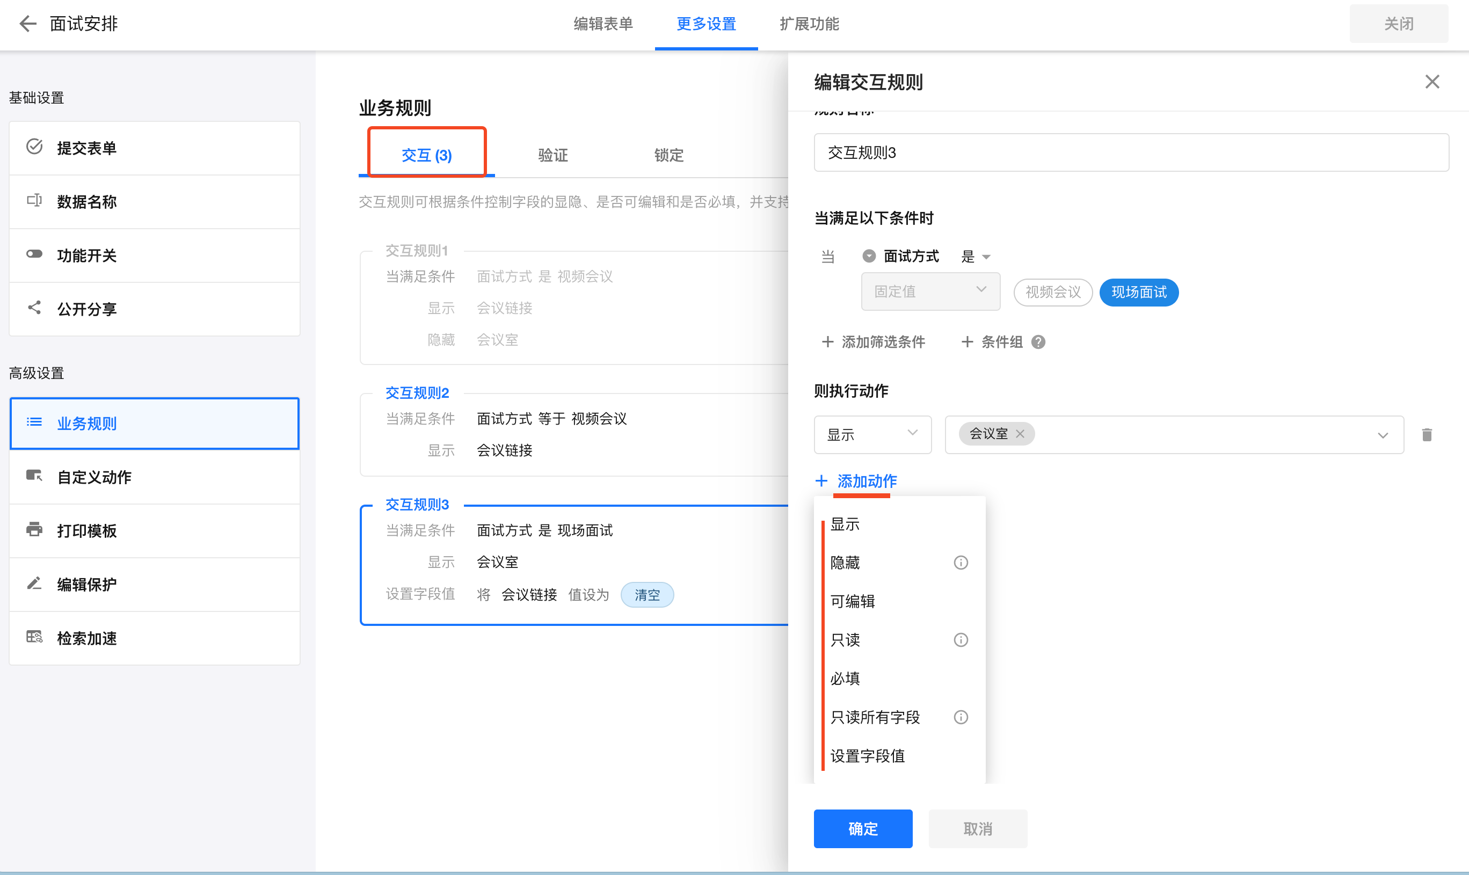This screenshot has width=1469, height=875.
Task: Click the info icon next to 只读
Action: tap(961, 640)
